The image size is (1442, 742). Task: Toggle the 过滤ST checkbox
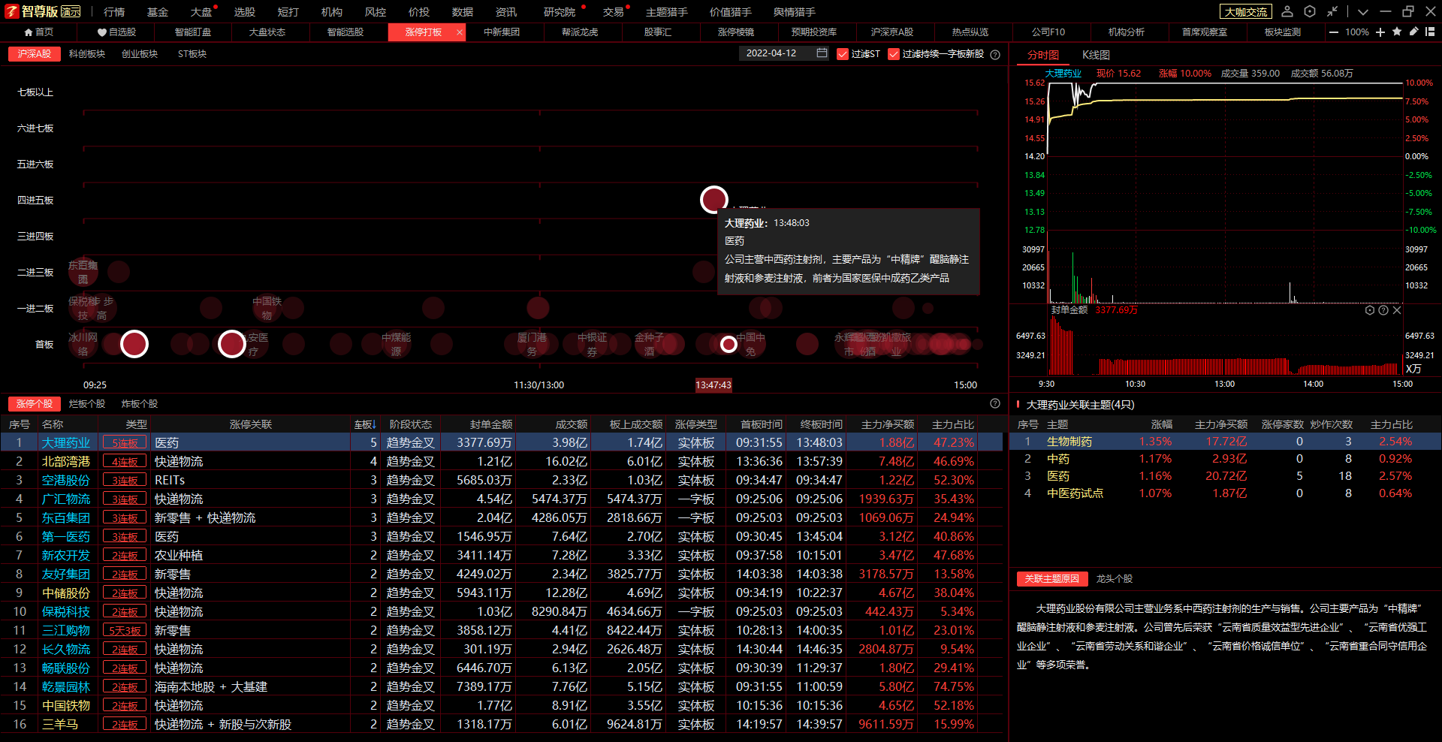pos(843,54)
